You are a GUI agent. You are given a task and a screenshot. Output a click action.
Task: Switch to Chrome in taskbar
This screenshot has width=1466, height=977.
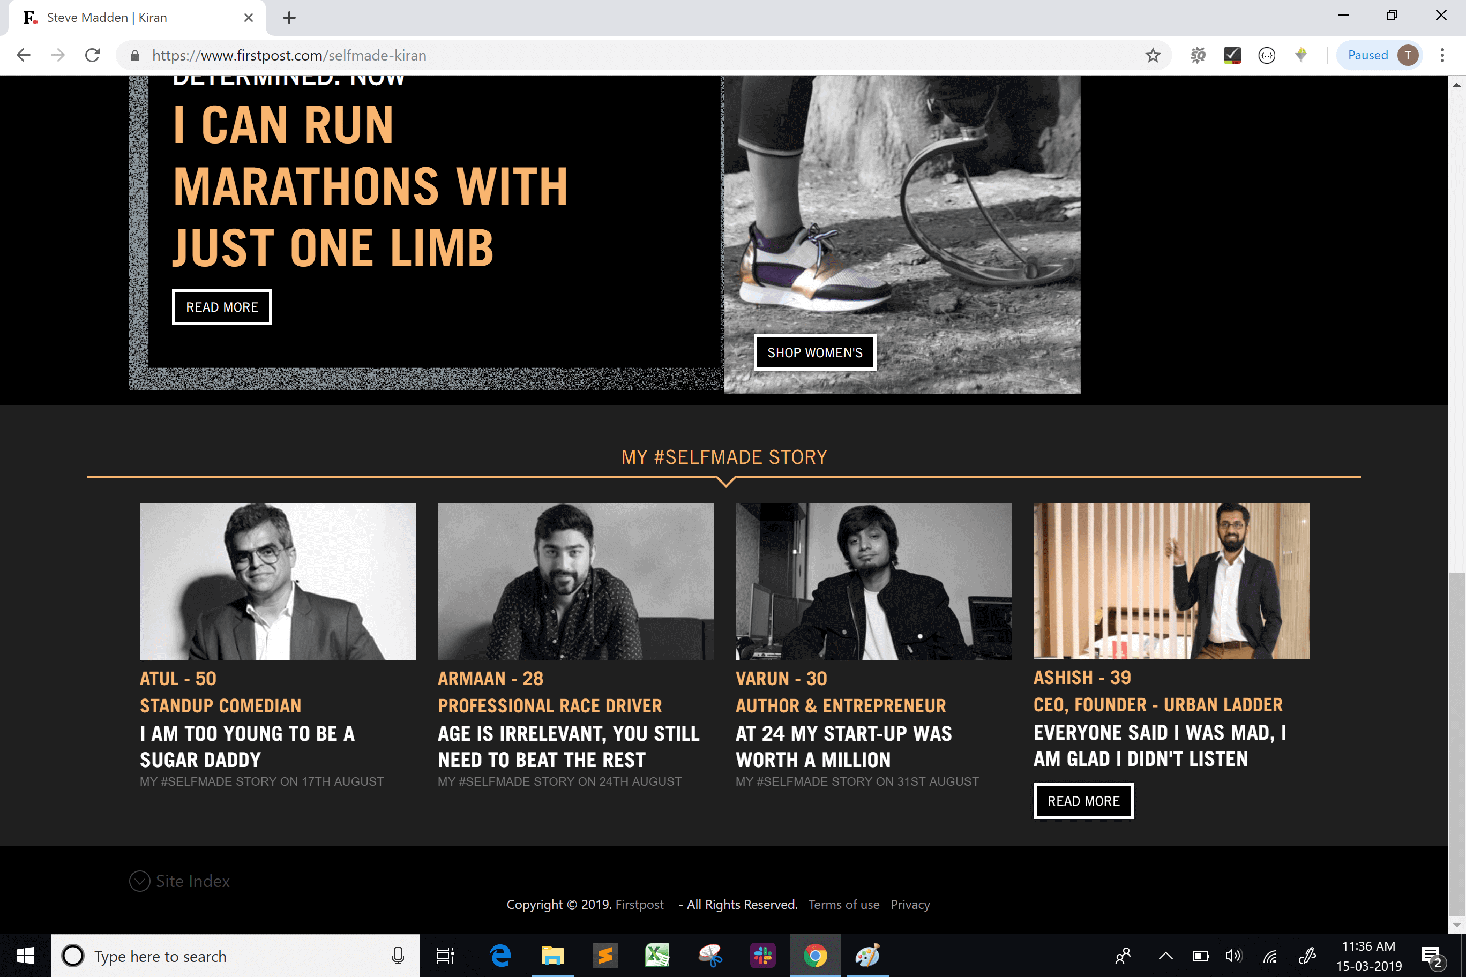coord(814,956)
